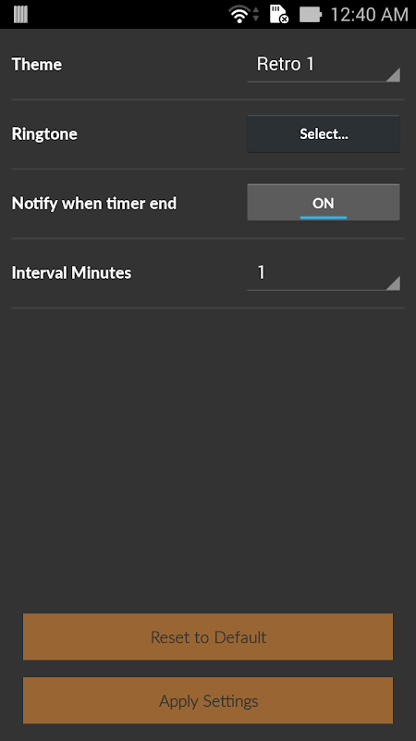This screenshot has width=416, height=741.
Task: Tap the Interval Minutes label
Action: click(71, 272)
